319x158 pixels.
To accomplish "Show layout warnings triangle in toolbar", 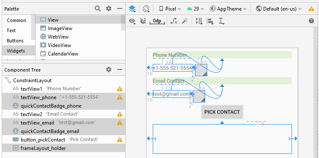I will pyautogui.click(x=311, y=9).
